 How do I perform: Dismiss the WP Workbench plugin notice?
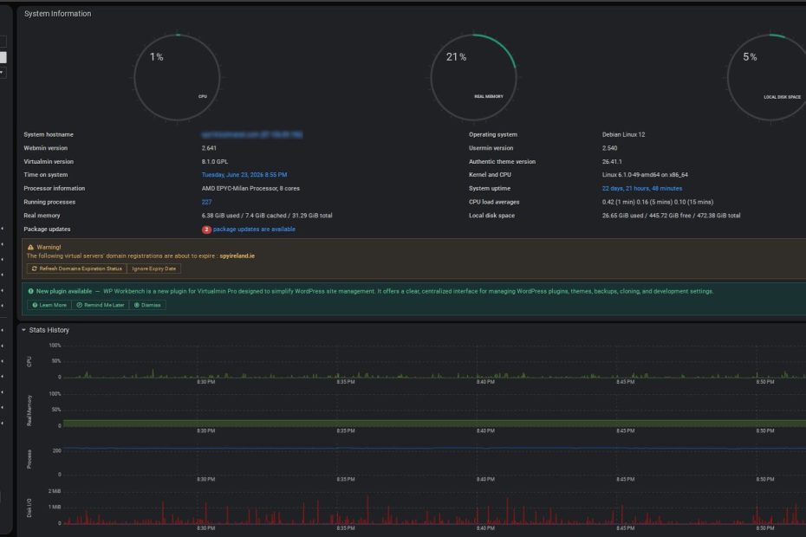coord(147,305)
